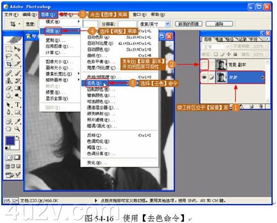Select the Zoom magnifier tool
277x223 pixels.
[17, 129]
